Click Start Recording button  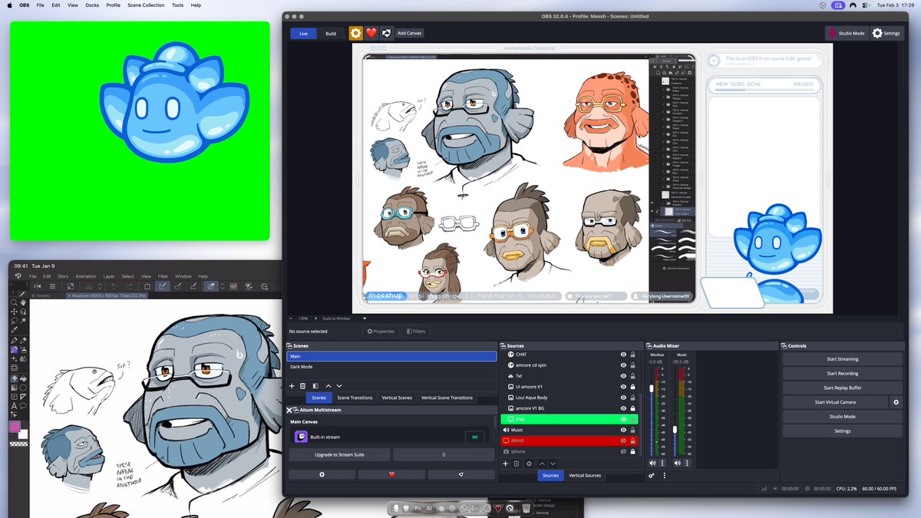point(842,374)
